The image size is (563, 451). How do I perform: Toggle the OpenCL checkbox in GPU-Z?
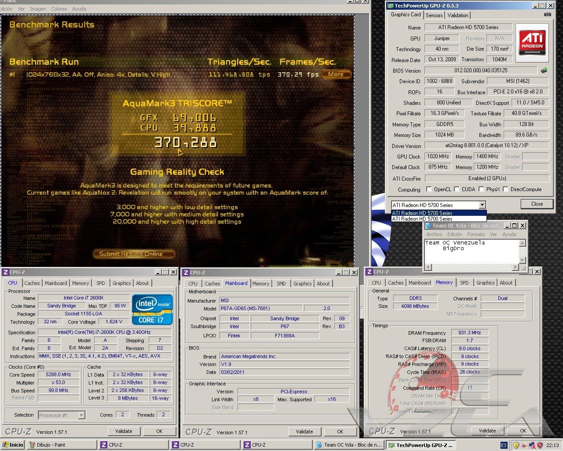coord(429,189)
